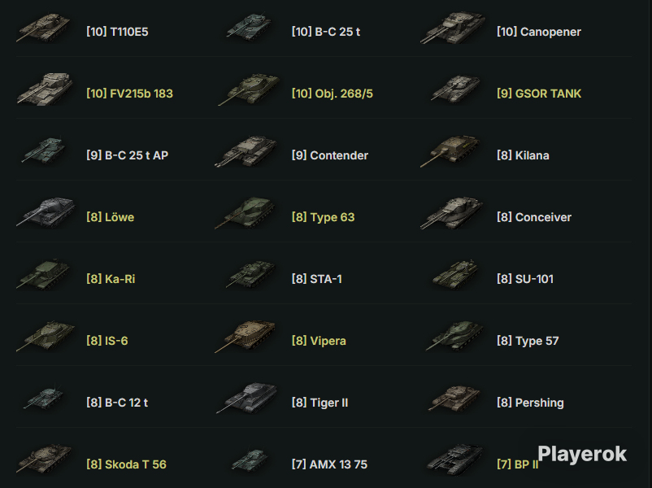
Task: Click the Löwe tank image
Action: pyautogui.click(x=46, y=212)
